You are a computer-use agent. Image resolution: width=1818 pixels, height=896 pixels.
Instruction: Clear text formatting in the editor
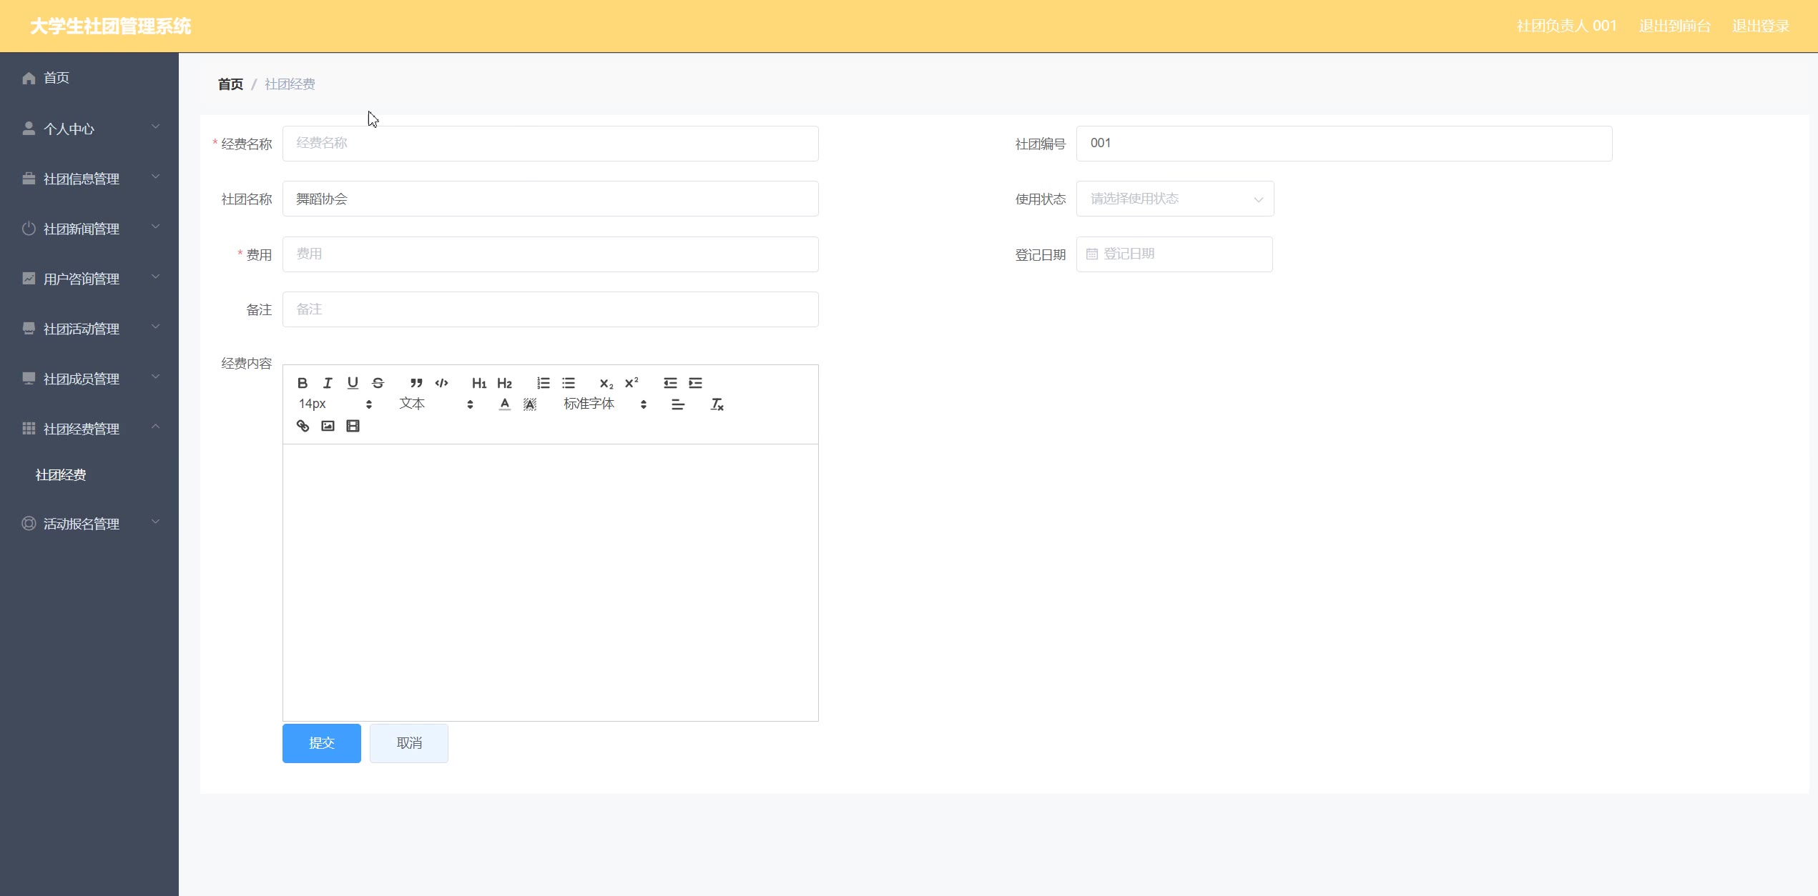717,404
